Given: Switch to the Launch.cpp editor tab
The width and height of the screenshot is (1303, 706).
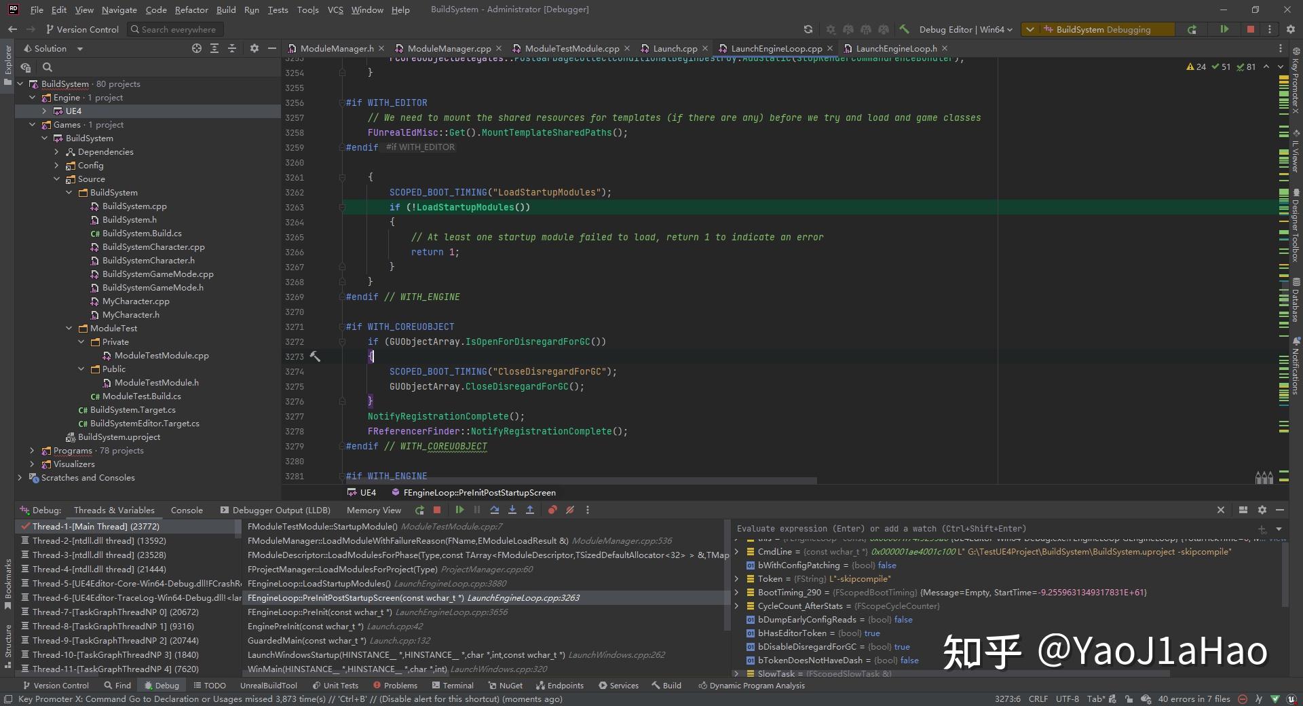Looking at the screenshot, I should pyautogui.click(x=675, y=48).
